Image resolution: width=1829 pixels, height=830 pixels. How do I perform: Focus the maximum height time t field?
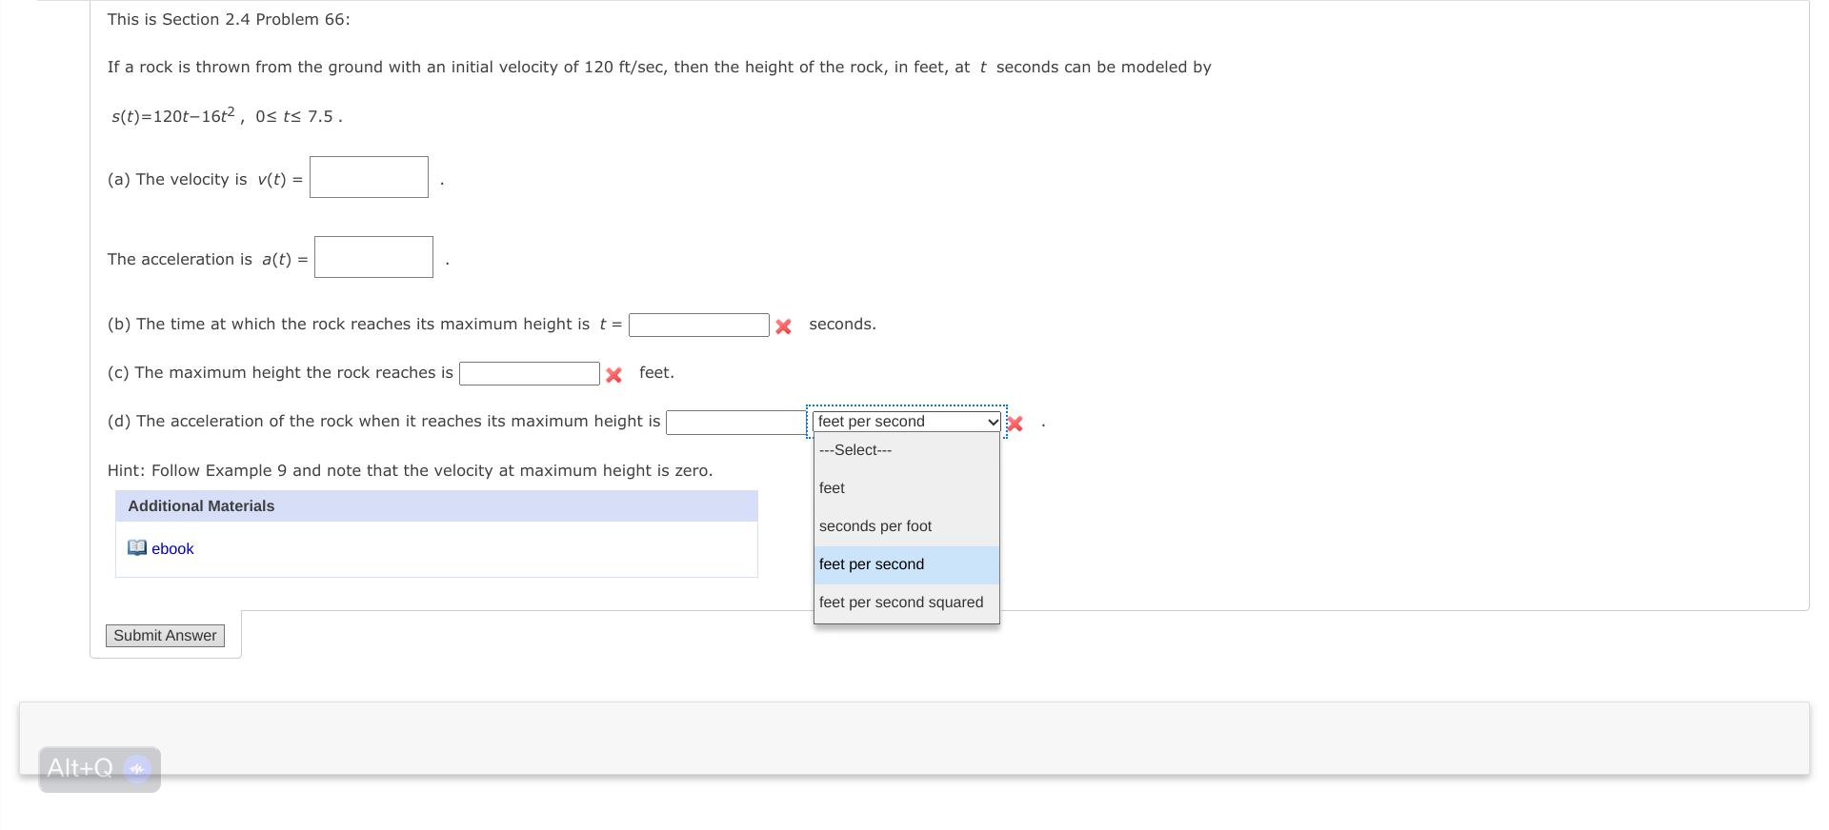tap(699, 325)
